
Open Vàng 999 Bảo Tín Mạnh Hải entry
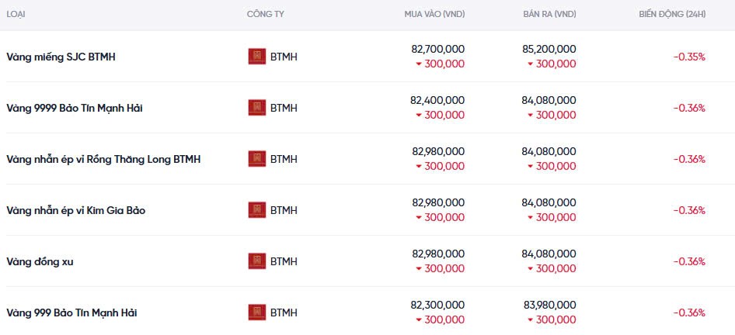coord(71,313)
